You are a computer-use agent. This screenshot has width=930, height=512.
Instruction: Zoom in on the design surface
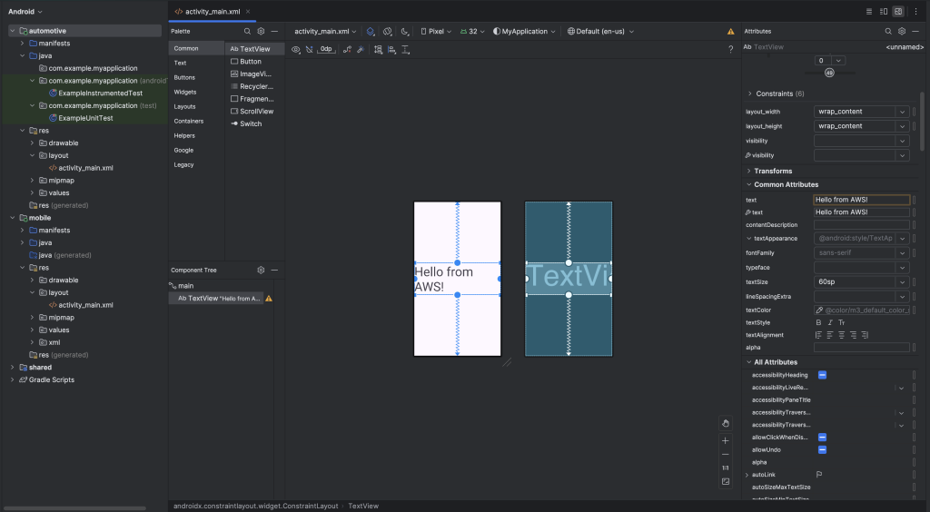pos(725,440)
